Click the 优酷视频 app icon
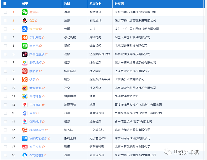The width and height of the screenshot is (207, 160). tap(25, 121)
